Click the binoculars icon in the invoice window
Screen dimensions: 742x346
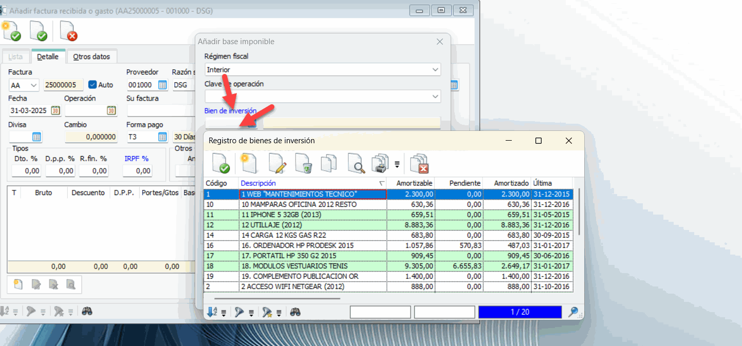click(87, 311)
